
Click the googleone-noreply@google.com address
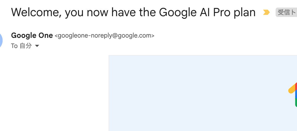point(104,36)
